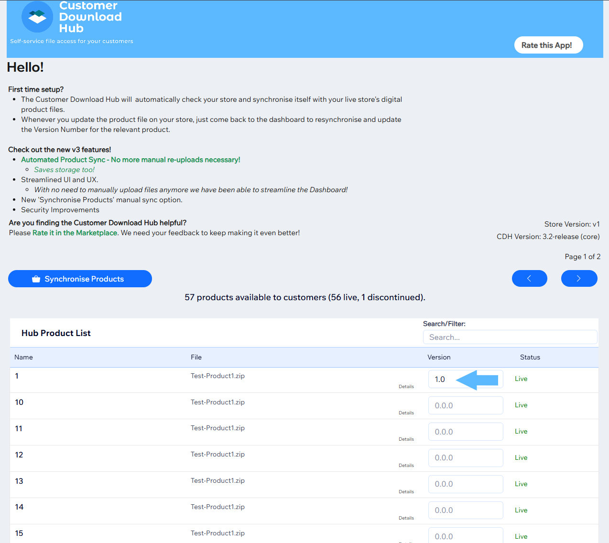The image size is (609, 543).
Task: Click product name 15 in the list
Action: 19,533
